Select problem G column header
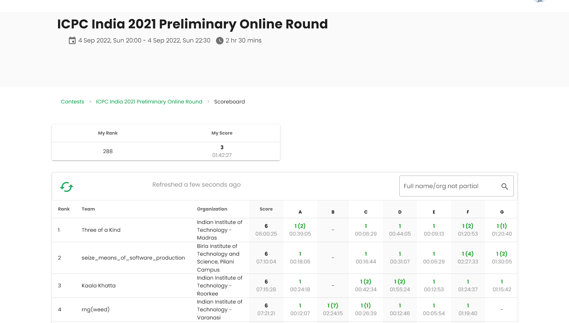 (502, 212)
